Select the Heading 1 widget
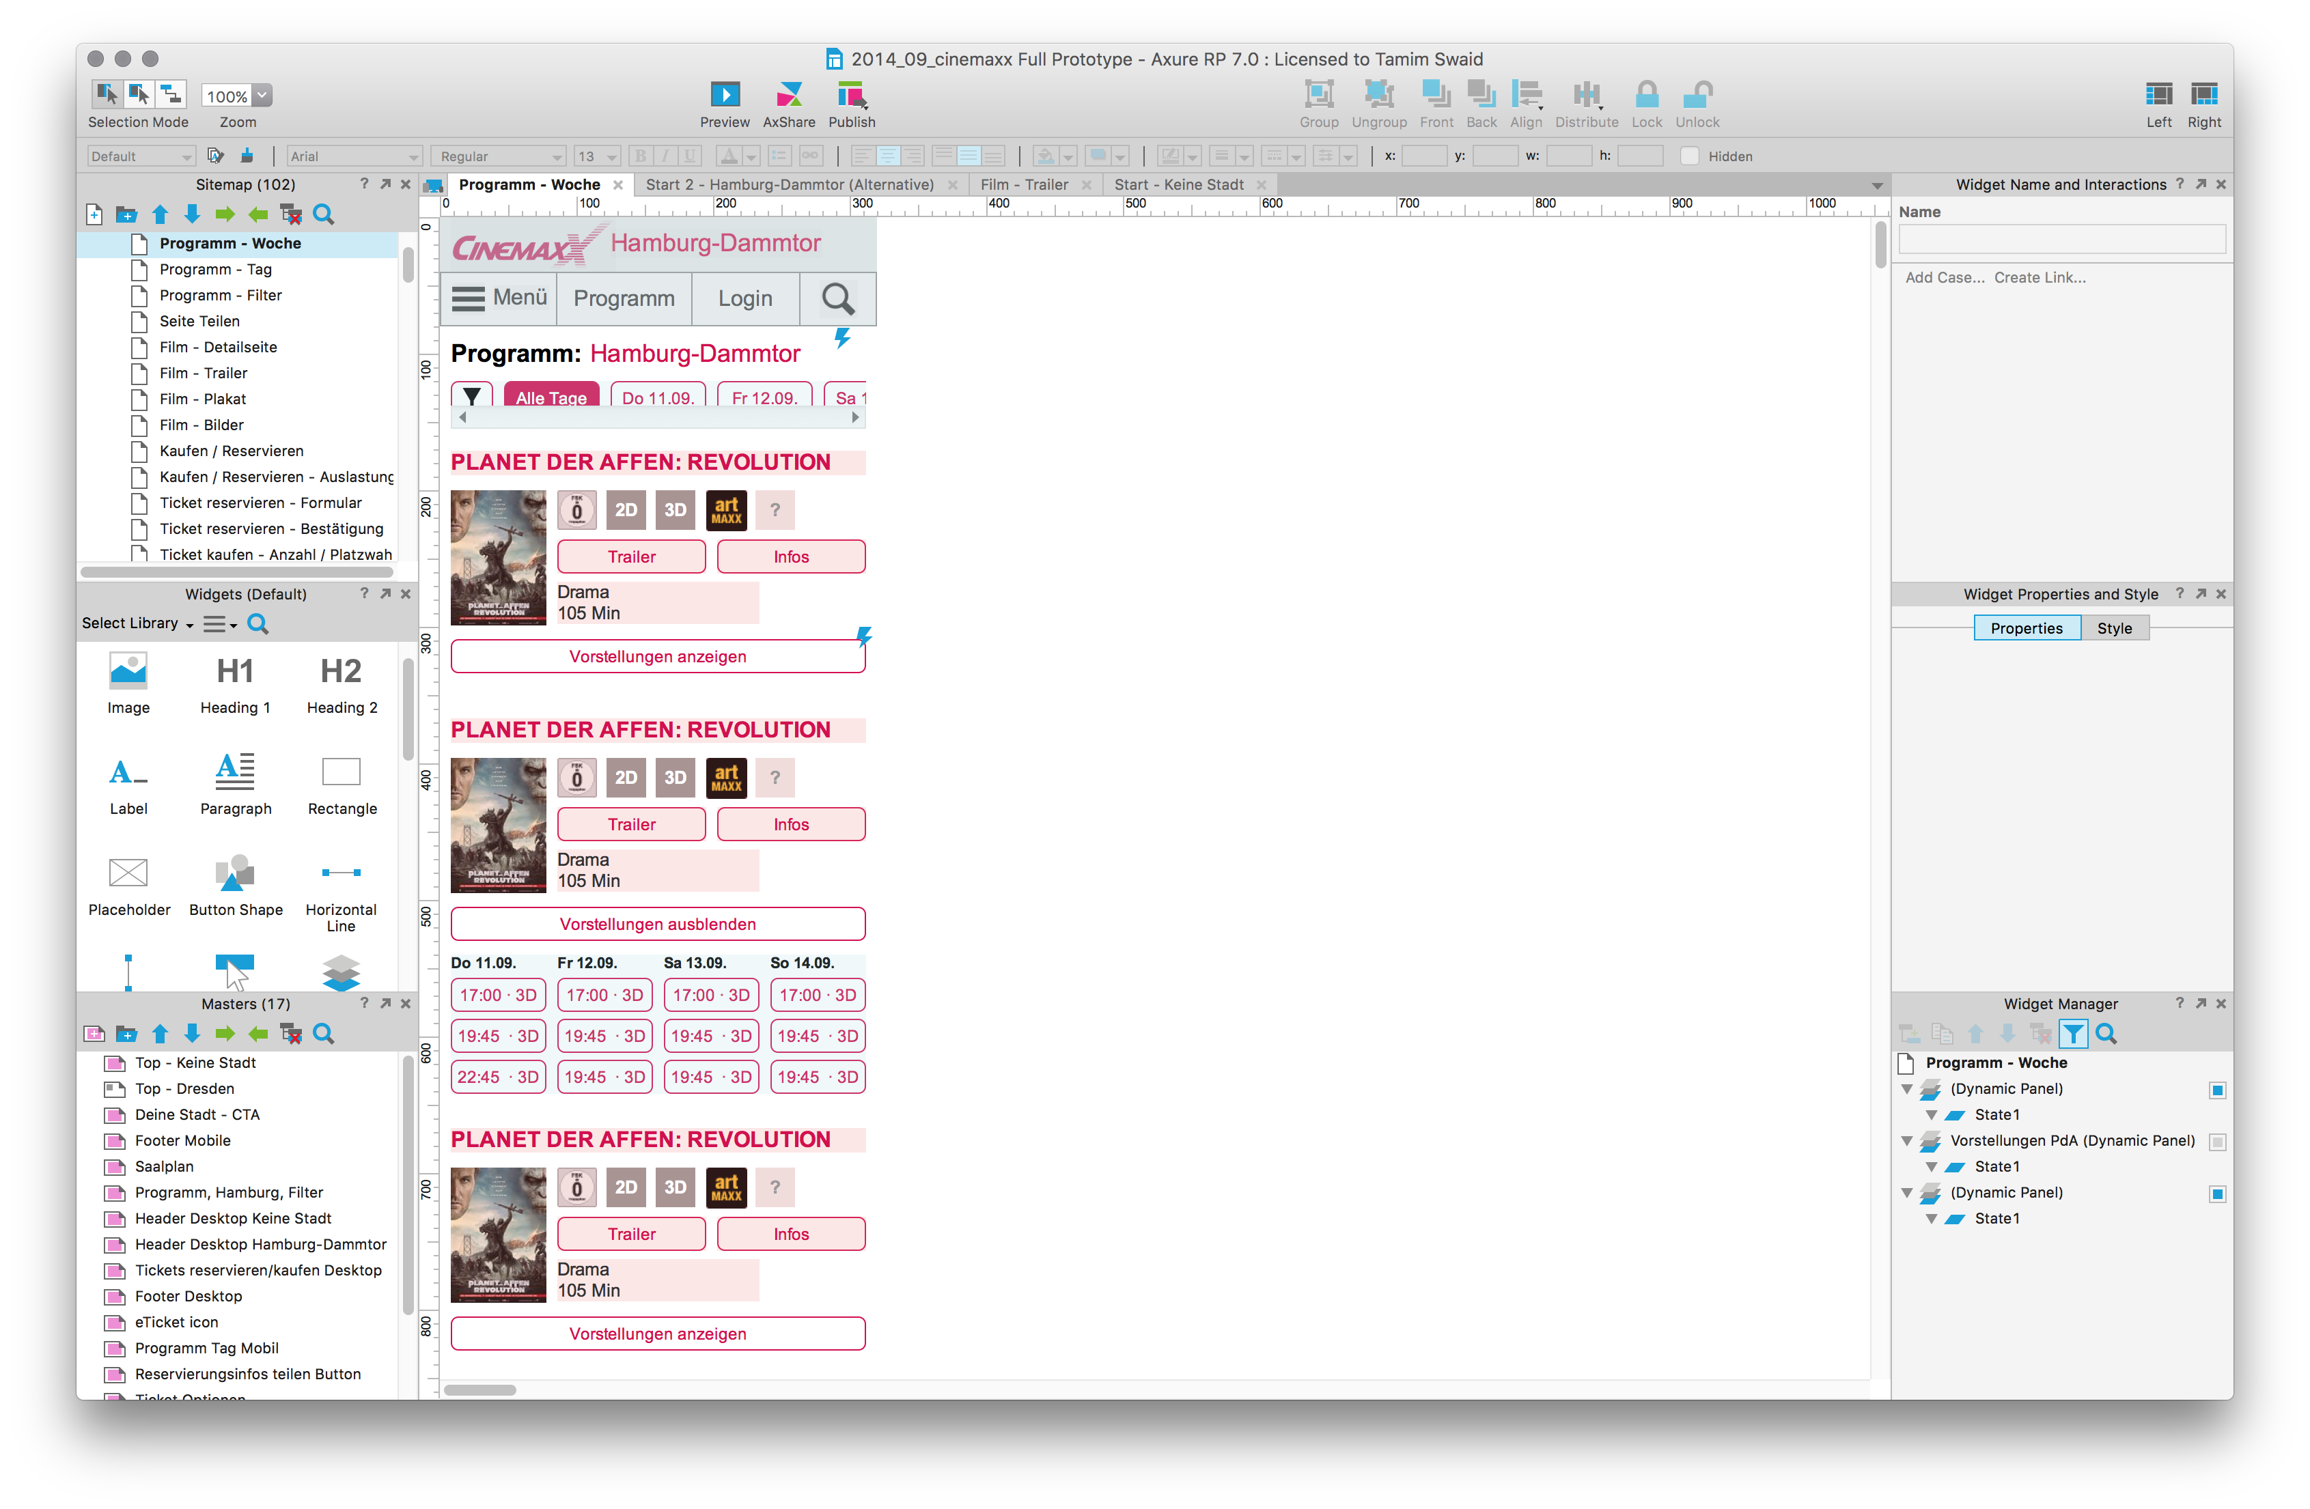 tap(235, 684)
